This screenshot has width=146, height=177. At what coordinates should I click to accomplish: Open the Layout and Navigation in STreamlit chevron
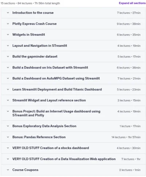click(x=8, y=46)
